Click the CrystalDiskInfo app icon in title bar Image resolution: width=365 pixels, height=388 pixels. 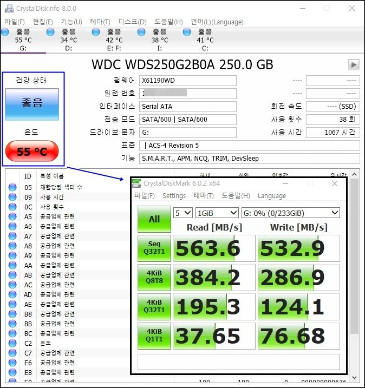pyautogui.click(x=9, y=8)
